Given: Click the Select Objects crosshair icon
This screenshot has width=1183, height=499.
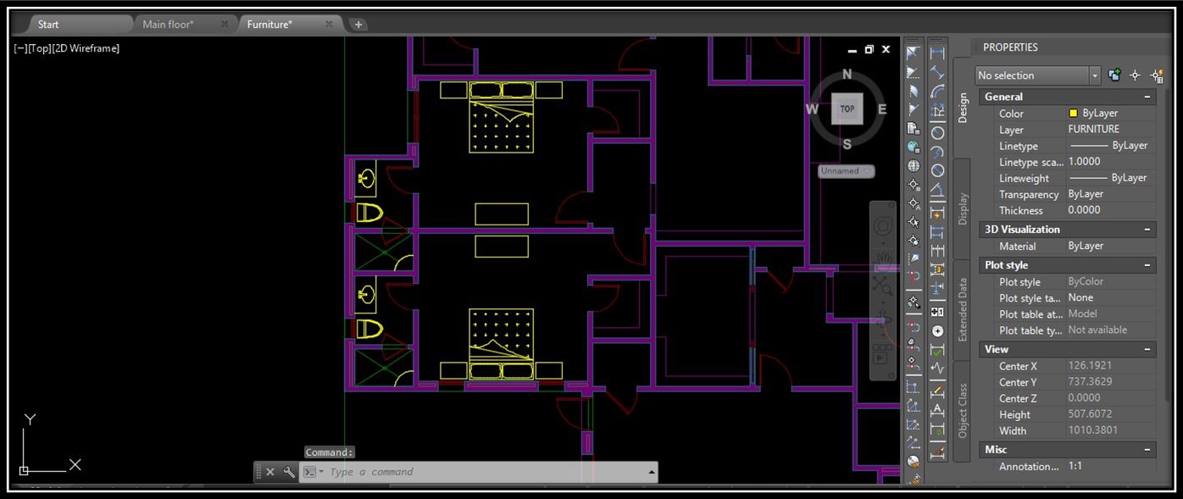Looking at the screenshot, I should [x=1136, y=75].
